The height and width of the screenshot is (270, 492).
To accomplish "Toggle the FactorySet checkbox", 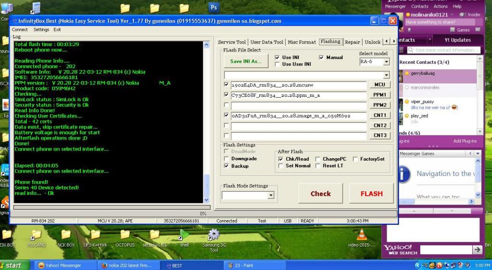I will coord(356,159).
